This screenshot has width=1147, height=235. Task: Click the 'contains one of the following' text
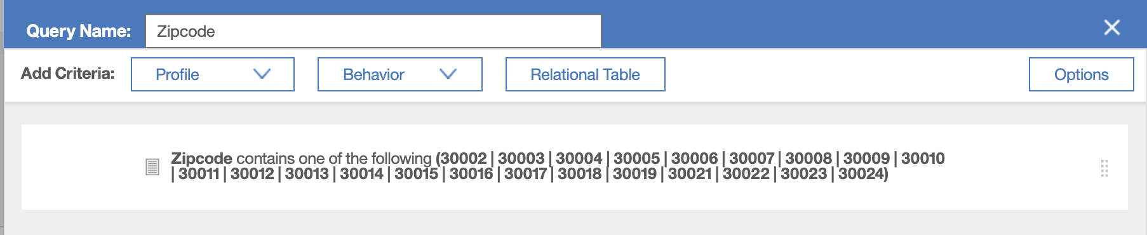334,158
